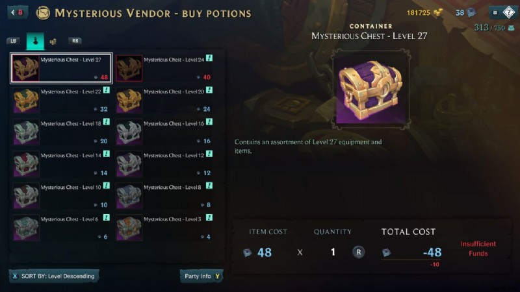Open the help question mark icon
This screenshot has height=292, width=520.
pyautogui.click(x=508, y=12)
